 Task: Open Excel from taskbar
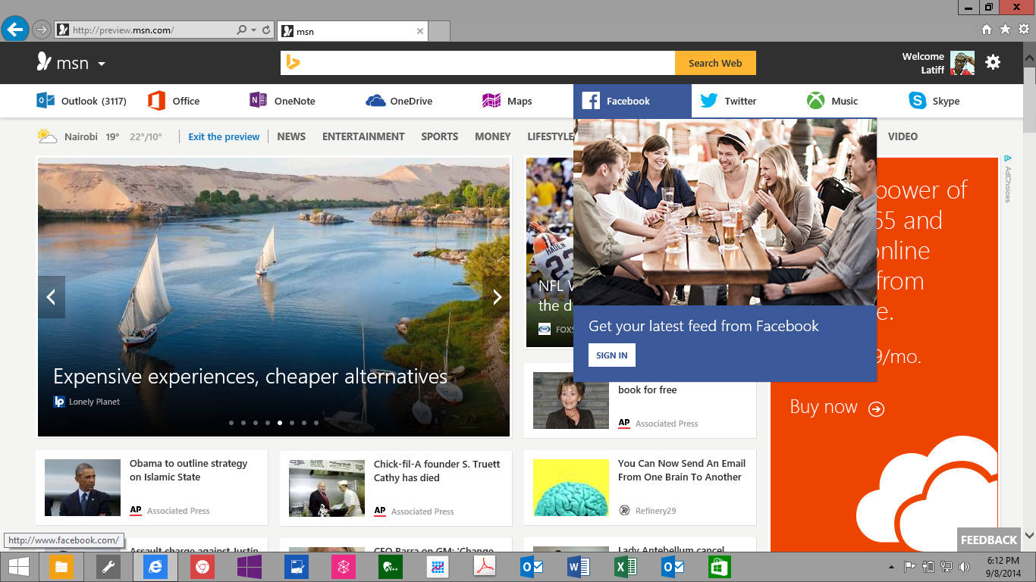pyautogui.click(x=626, y=567)
